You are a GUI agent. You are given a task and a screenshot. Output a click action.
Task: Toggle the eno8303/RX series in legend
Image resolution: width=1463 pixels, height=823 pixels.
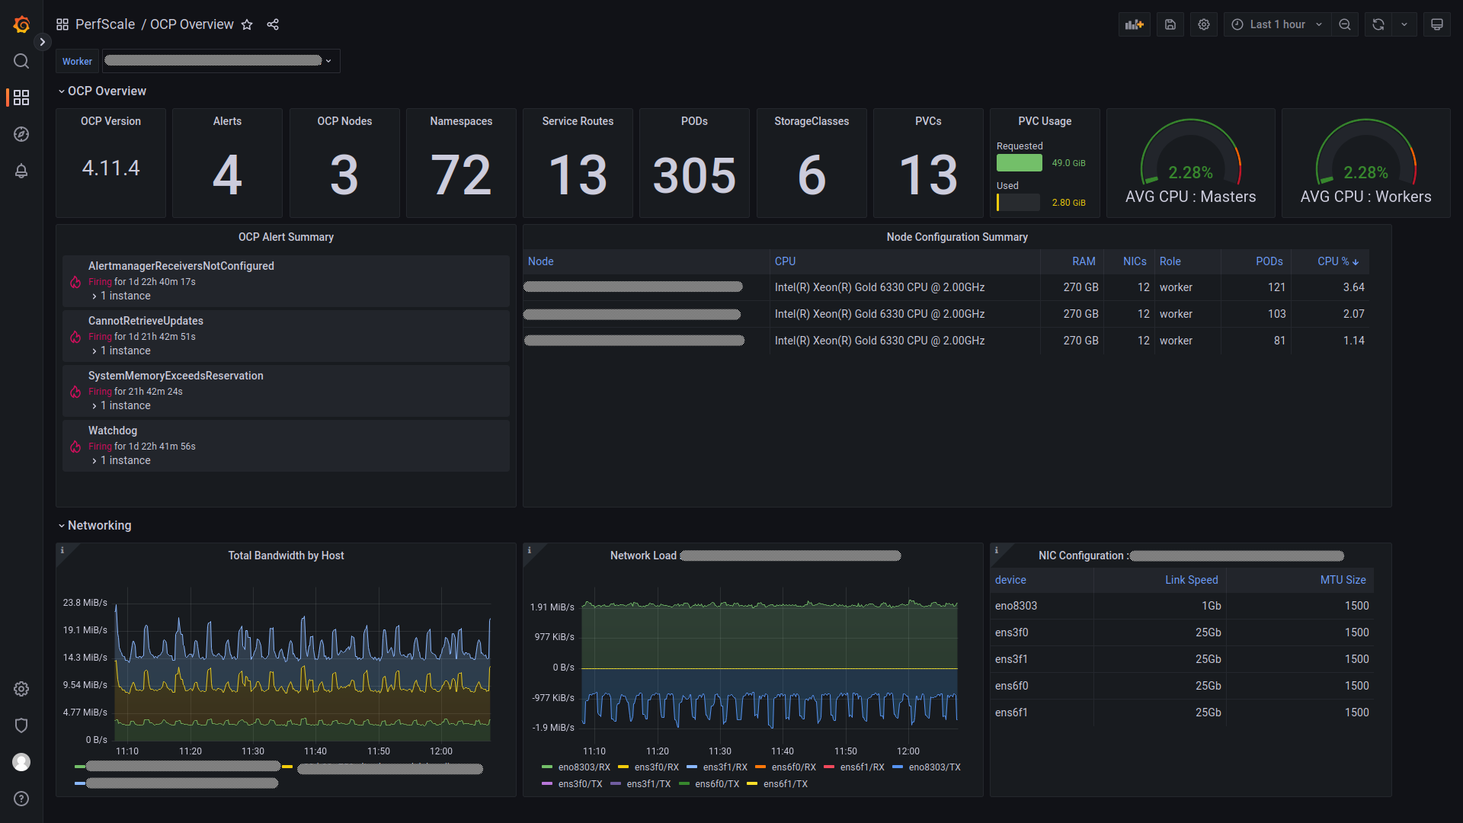click(x=584, y=767)
